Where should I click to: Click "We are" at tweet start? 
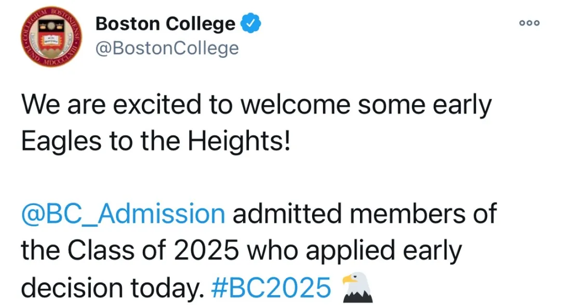(63, 105)
